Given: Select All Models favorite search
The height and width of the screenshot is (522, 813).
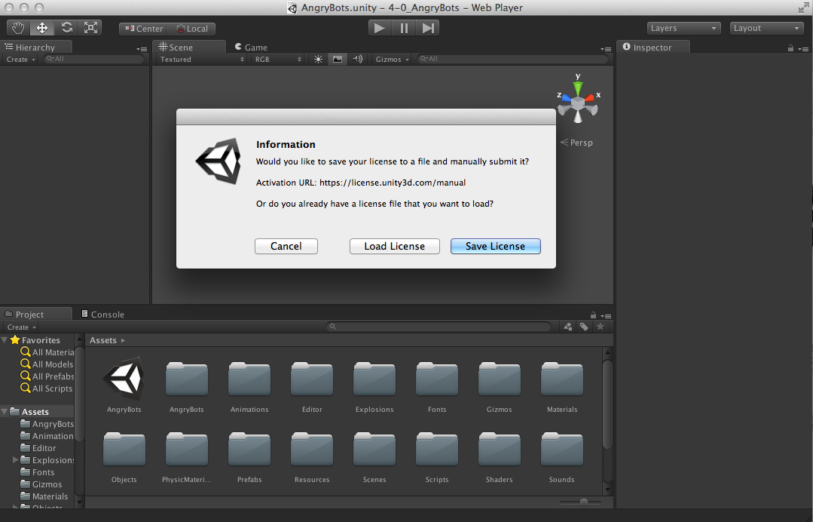Looking at the screenshot, I should [47, 364].
